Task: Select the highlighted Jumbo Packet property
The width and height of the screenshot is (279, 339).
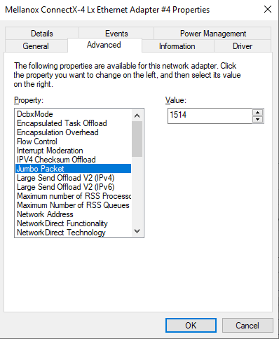Action: pyautogui.click(x=73, y=169)
